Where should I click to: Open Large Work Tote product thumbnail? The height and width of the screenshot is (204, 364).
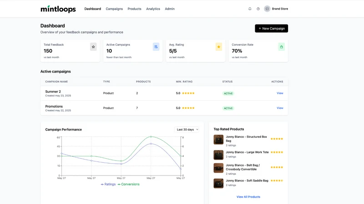218,155
